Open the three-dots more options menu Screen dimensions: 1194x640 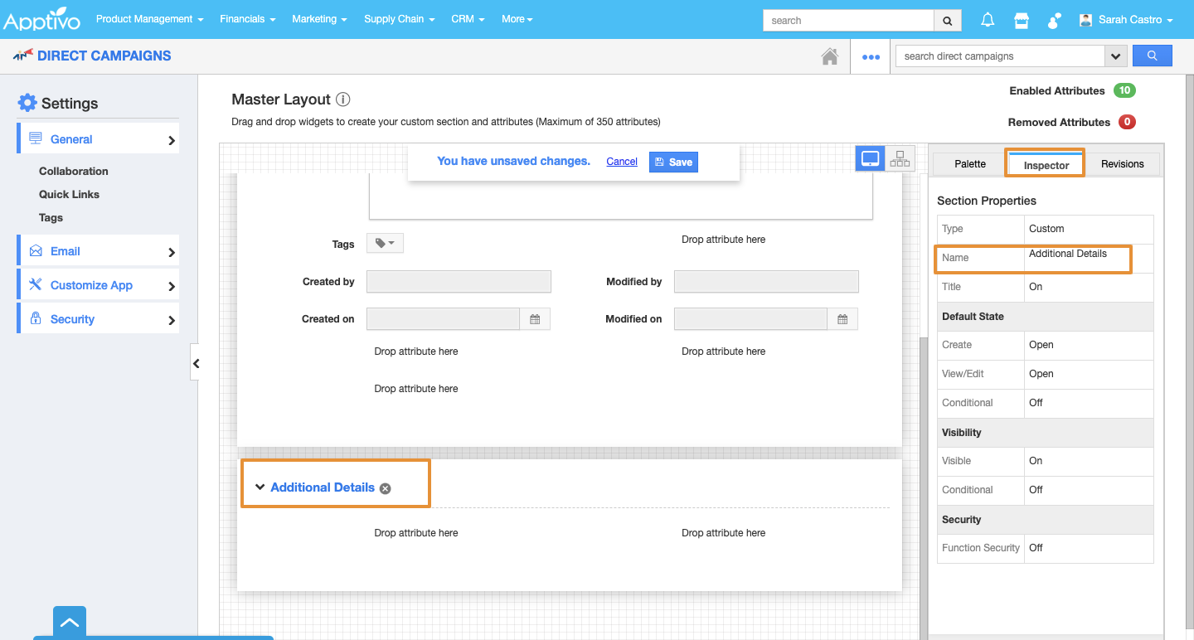871,56
